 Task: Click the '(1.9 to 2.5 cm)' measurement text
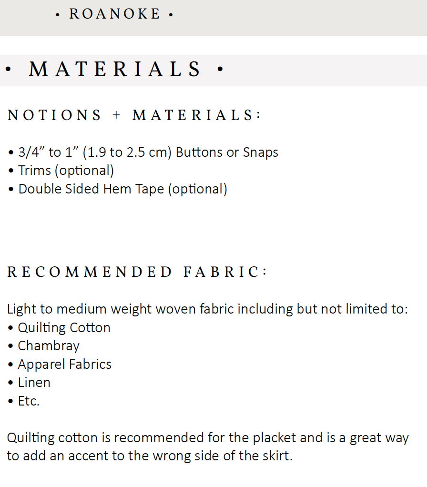pyautogui.click(x=126, y=152)
